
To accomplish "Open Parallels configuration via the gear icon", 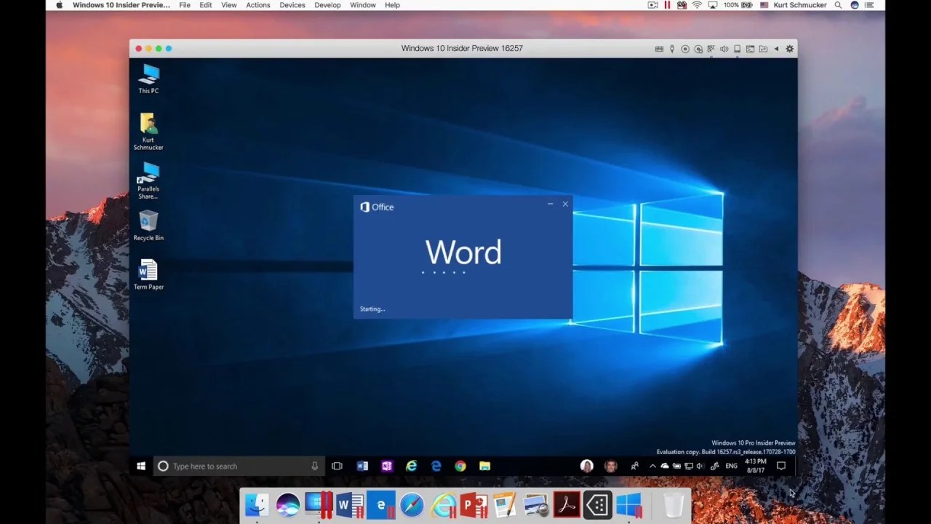I will click(789, 48).
